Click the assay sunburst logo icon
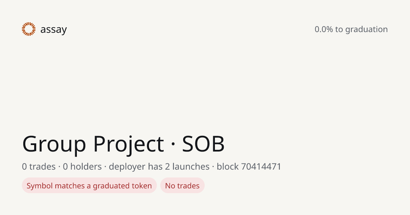The height and width of the screenshot is (215, 410). click(x=29, y=29)
